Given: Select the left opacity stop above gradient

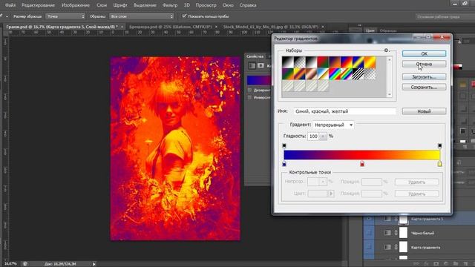Looking at the screenshot, I should [284, 146].
